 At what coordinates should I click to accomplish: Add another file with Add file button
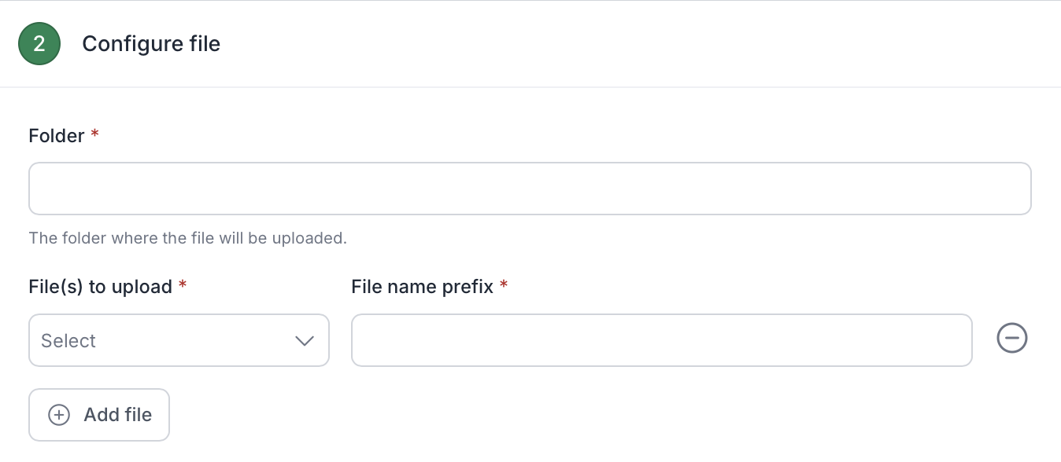pos(99,415)
